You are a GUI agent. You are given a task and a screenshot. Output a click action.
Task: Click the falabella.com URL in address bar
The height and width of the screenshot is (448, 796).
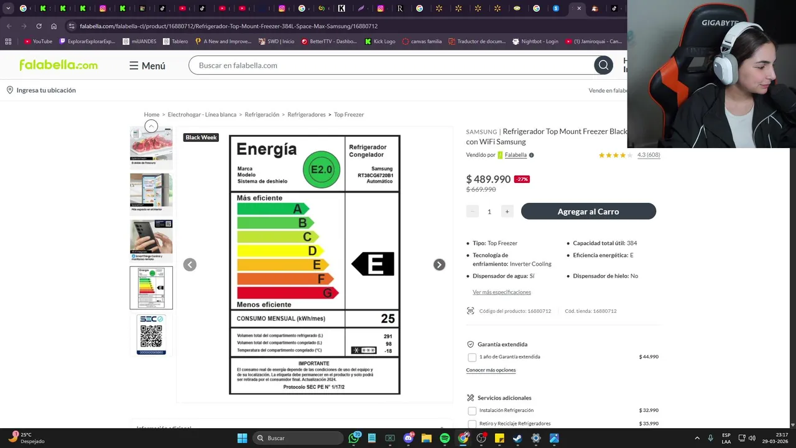(x=229, y=26)
